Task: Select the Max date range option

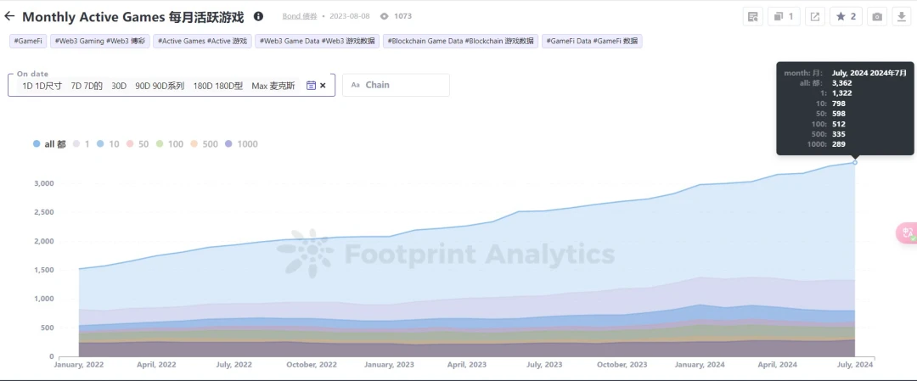Action: click(273, 86)
